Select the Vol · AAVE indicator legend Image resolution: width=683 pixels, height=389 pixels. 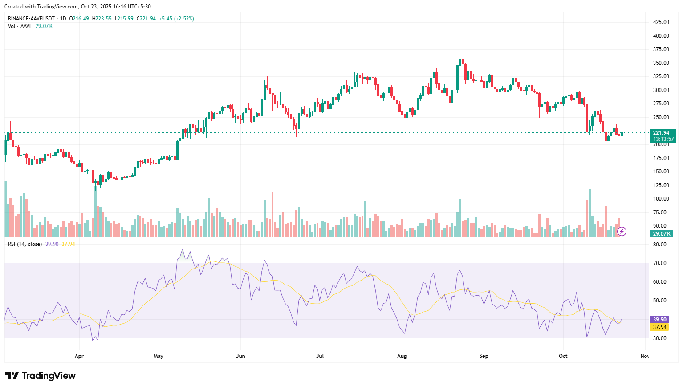point(20,26)
